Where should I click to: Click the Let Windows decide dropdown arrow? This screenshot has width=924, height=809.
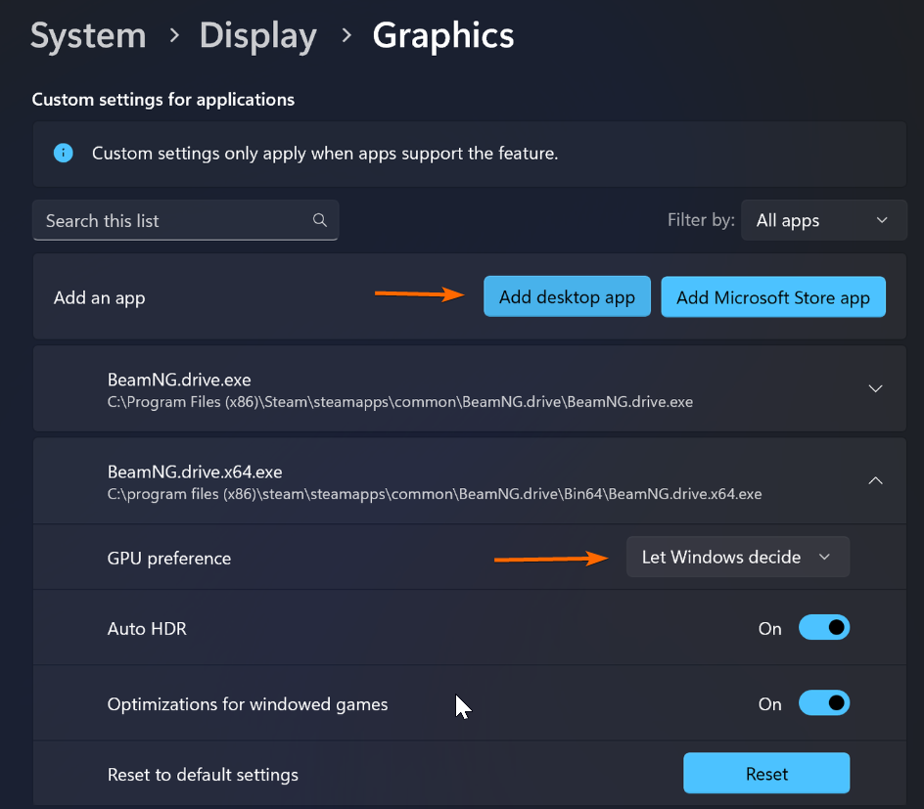click(824, 557)
